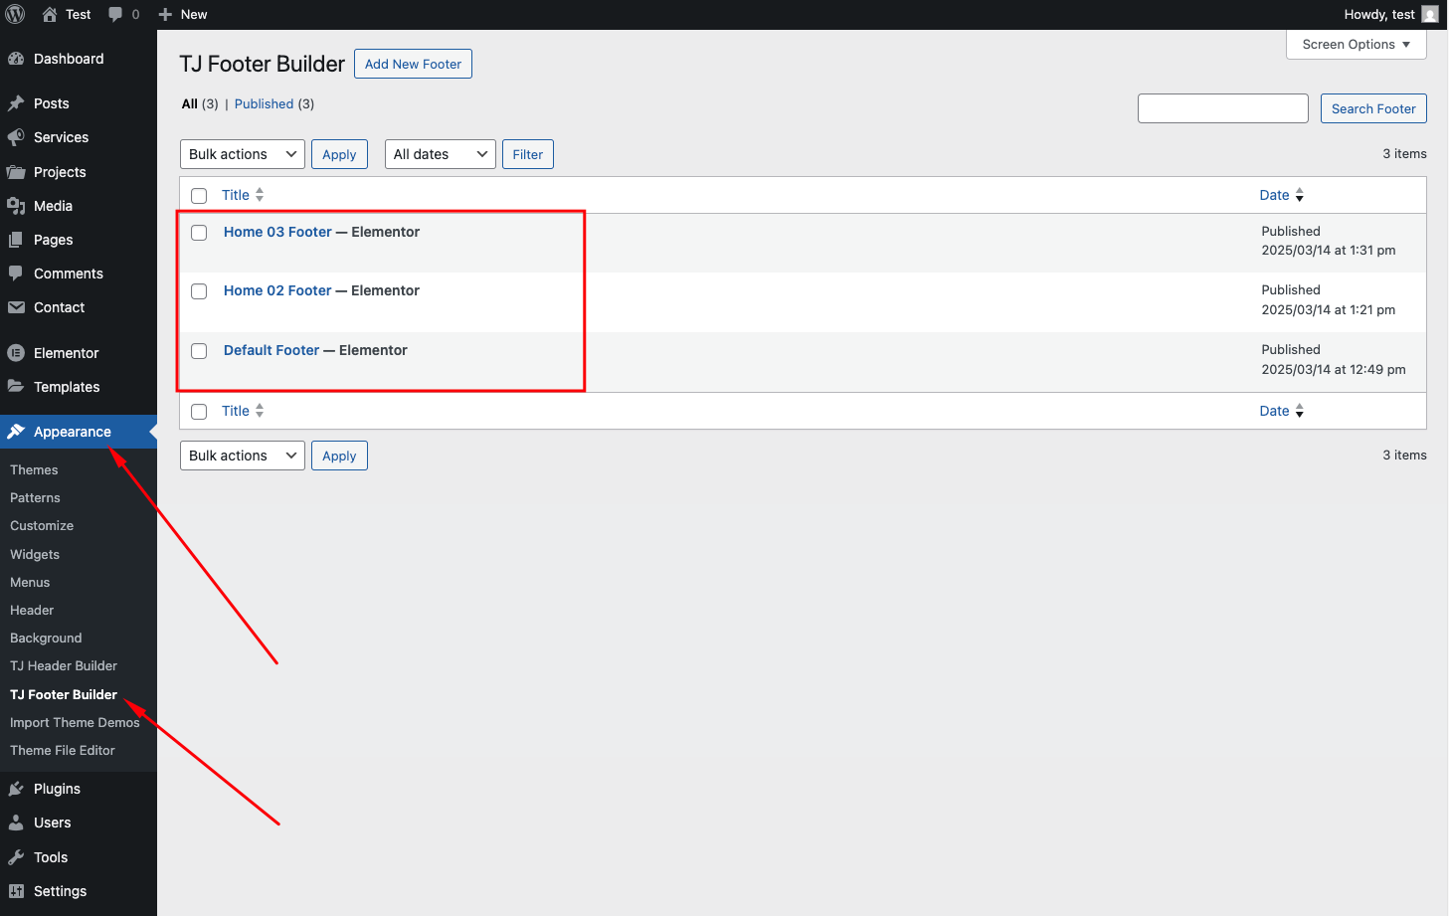Click the Media icon in sidebar
The width and height of the screenshot is (1449, 916).
click(16, 206)
